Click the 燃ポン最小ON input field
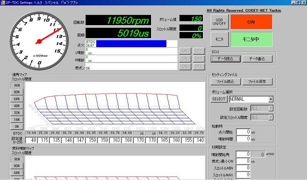 point(243,161)
